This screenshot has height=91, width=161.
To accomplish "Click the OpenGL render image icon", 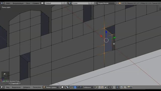I will click(x=128, y=87).
